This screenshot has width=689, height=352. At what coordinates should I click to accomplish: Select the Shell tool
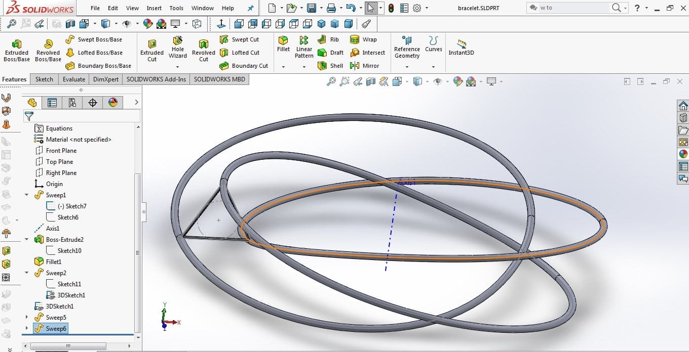[330, 66]
